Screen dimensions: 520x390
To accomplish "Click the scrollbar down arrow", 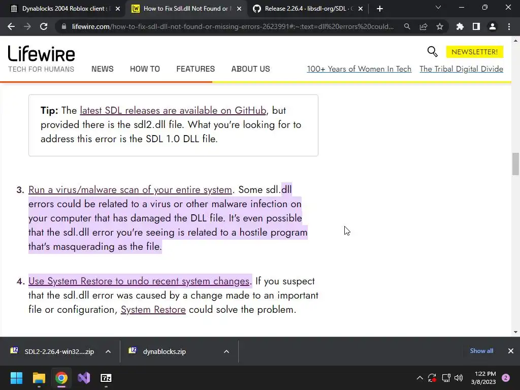I will click(515, 332).
